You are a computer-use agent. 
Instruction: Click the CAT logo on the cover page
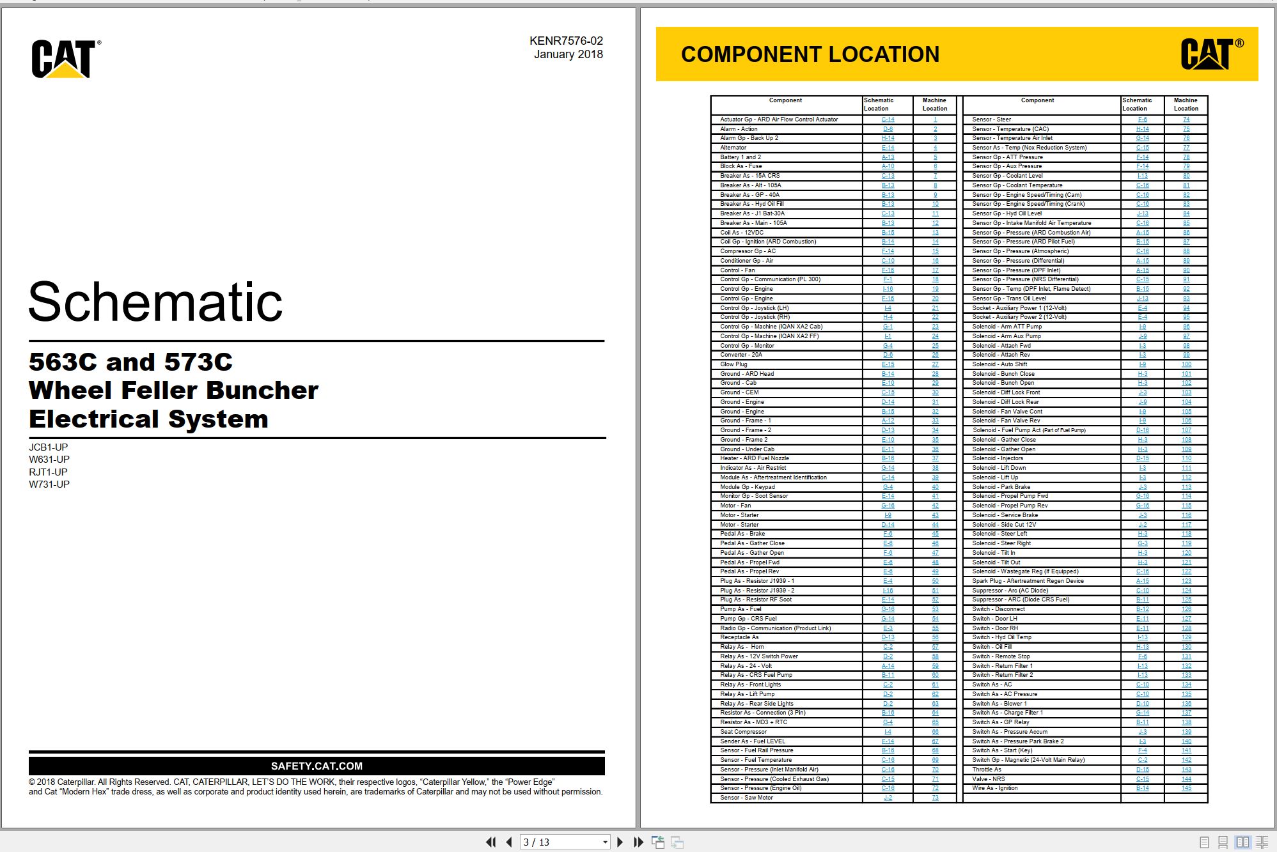pyautogui.click(x=66, y=59)
